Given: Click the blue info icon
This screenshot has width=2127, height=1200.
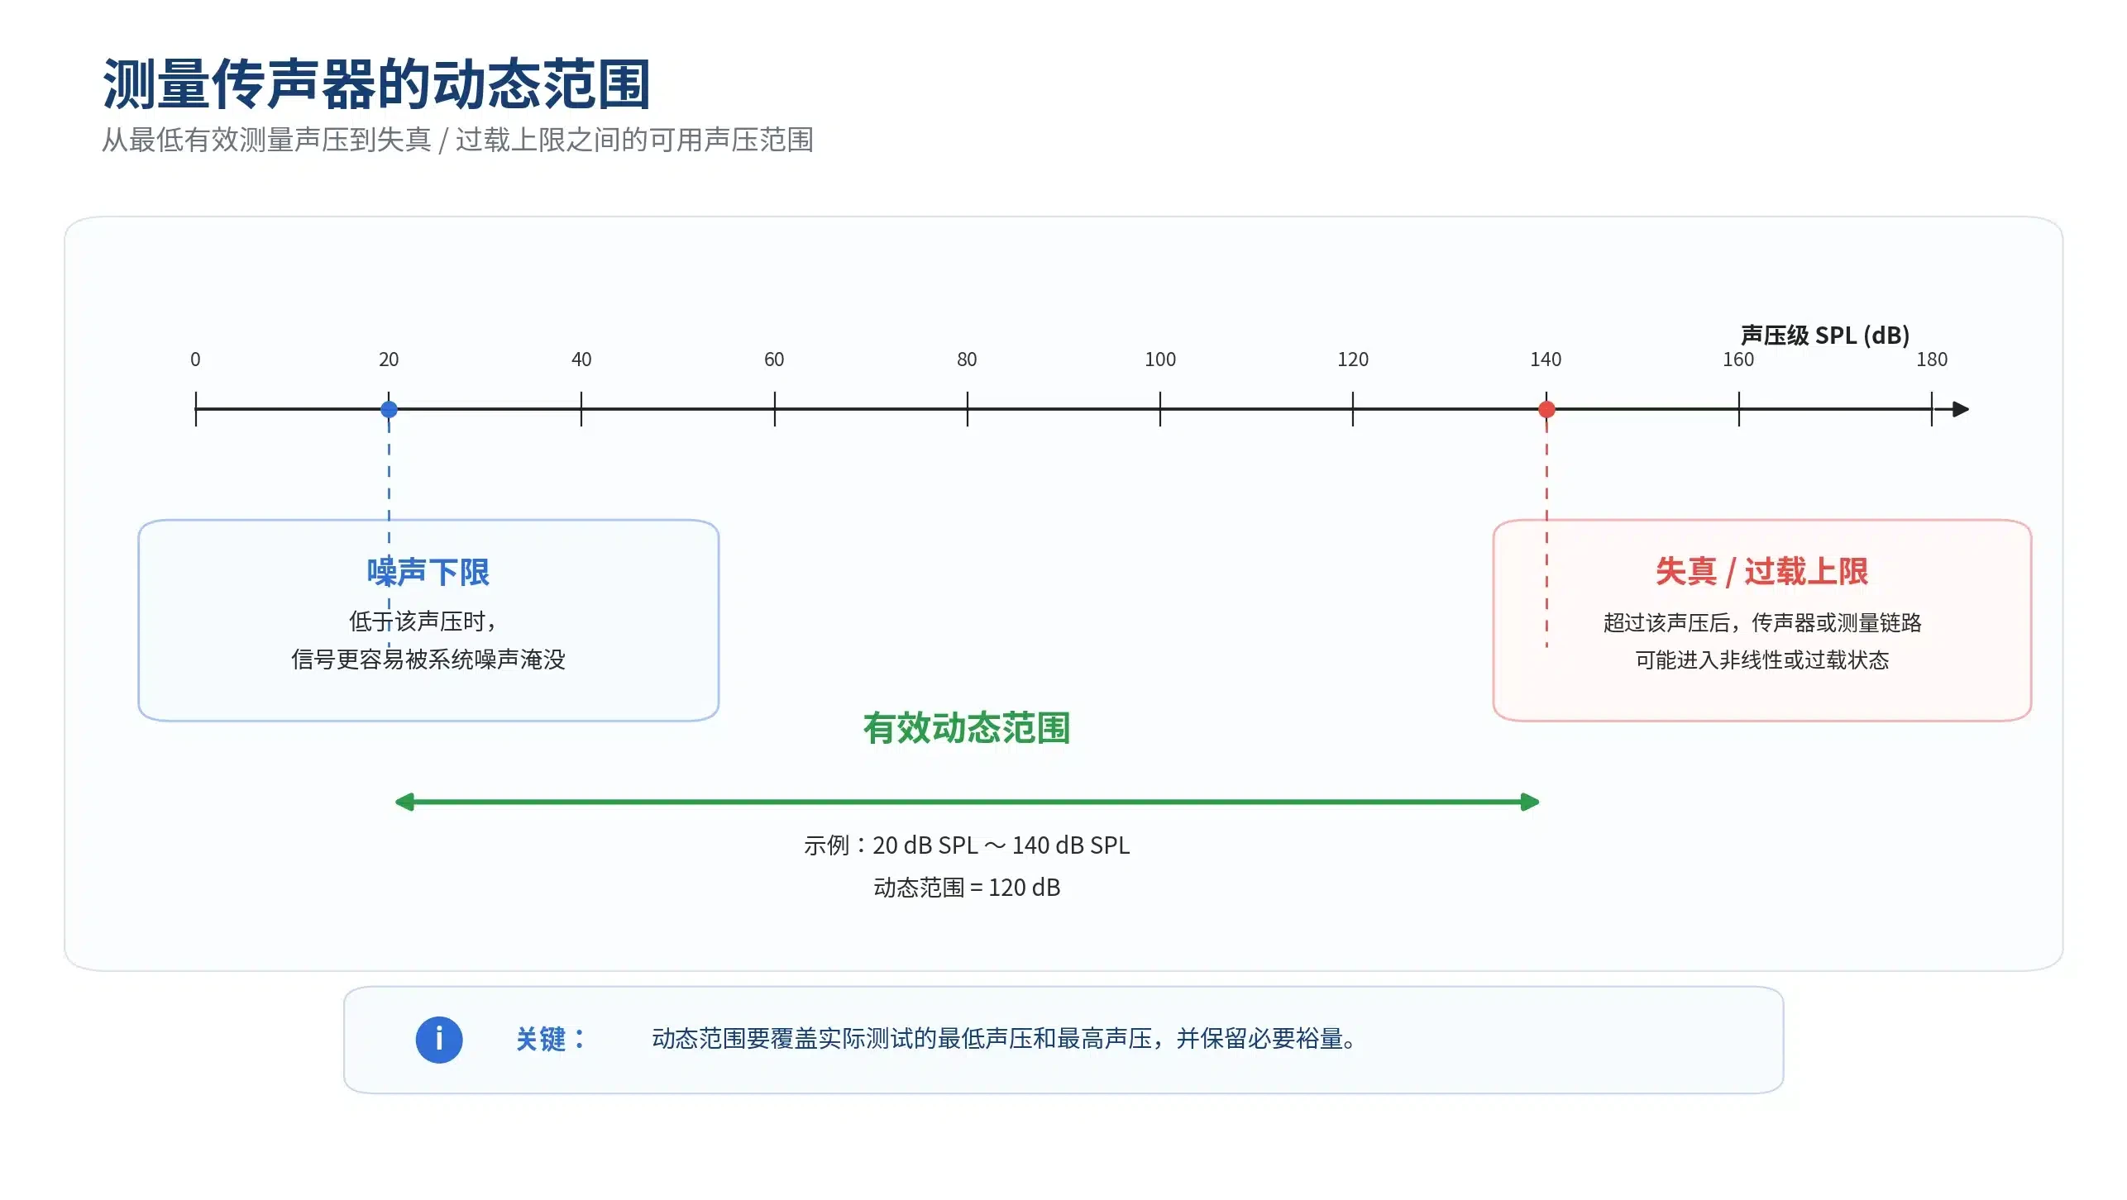Looking at the screenshot, I should click(438, 1039).
